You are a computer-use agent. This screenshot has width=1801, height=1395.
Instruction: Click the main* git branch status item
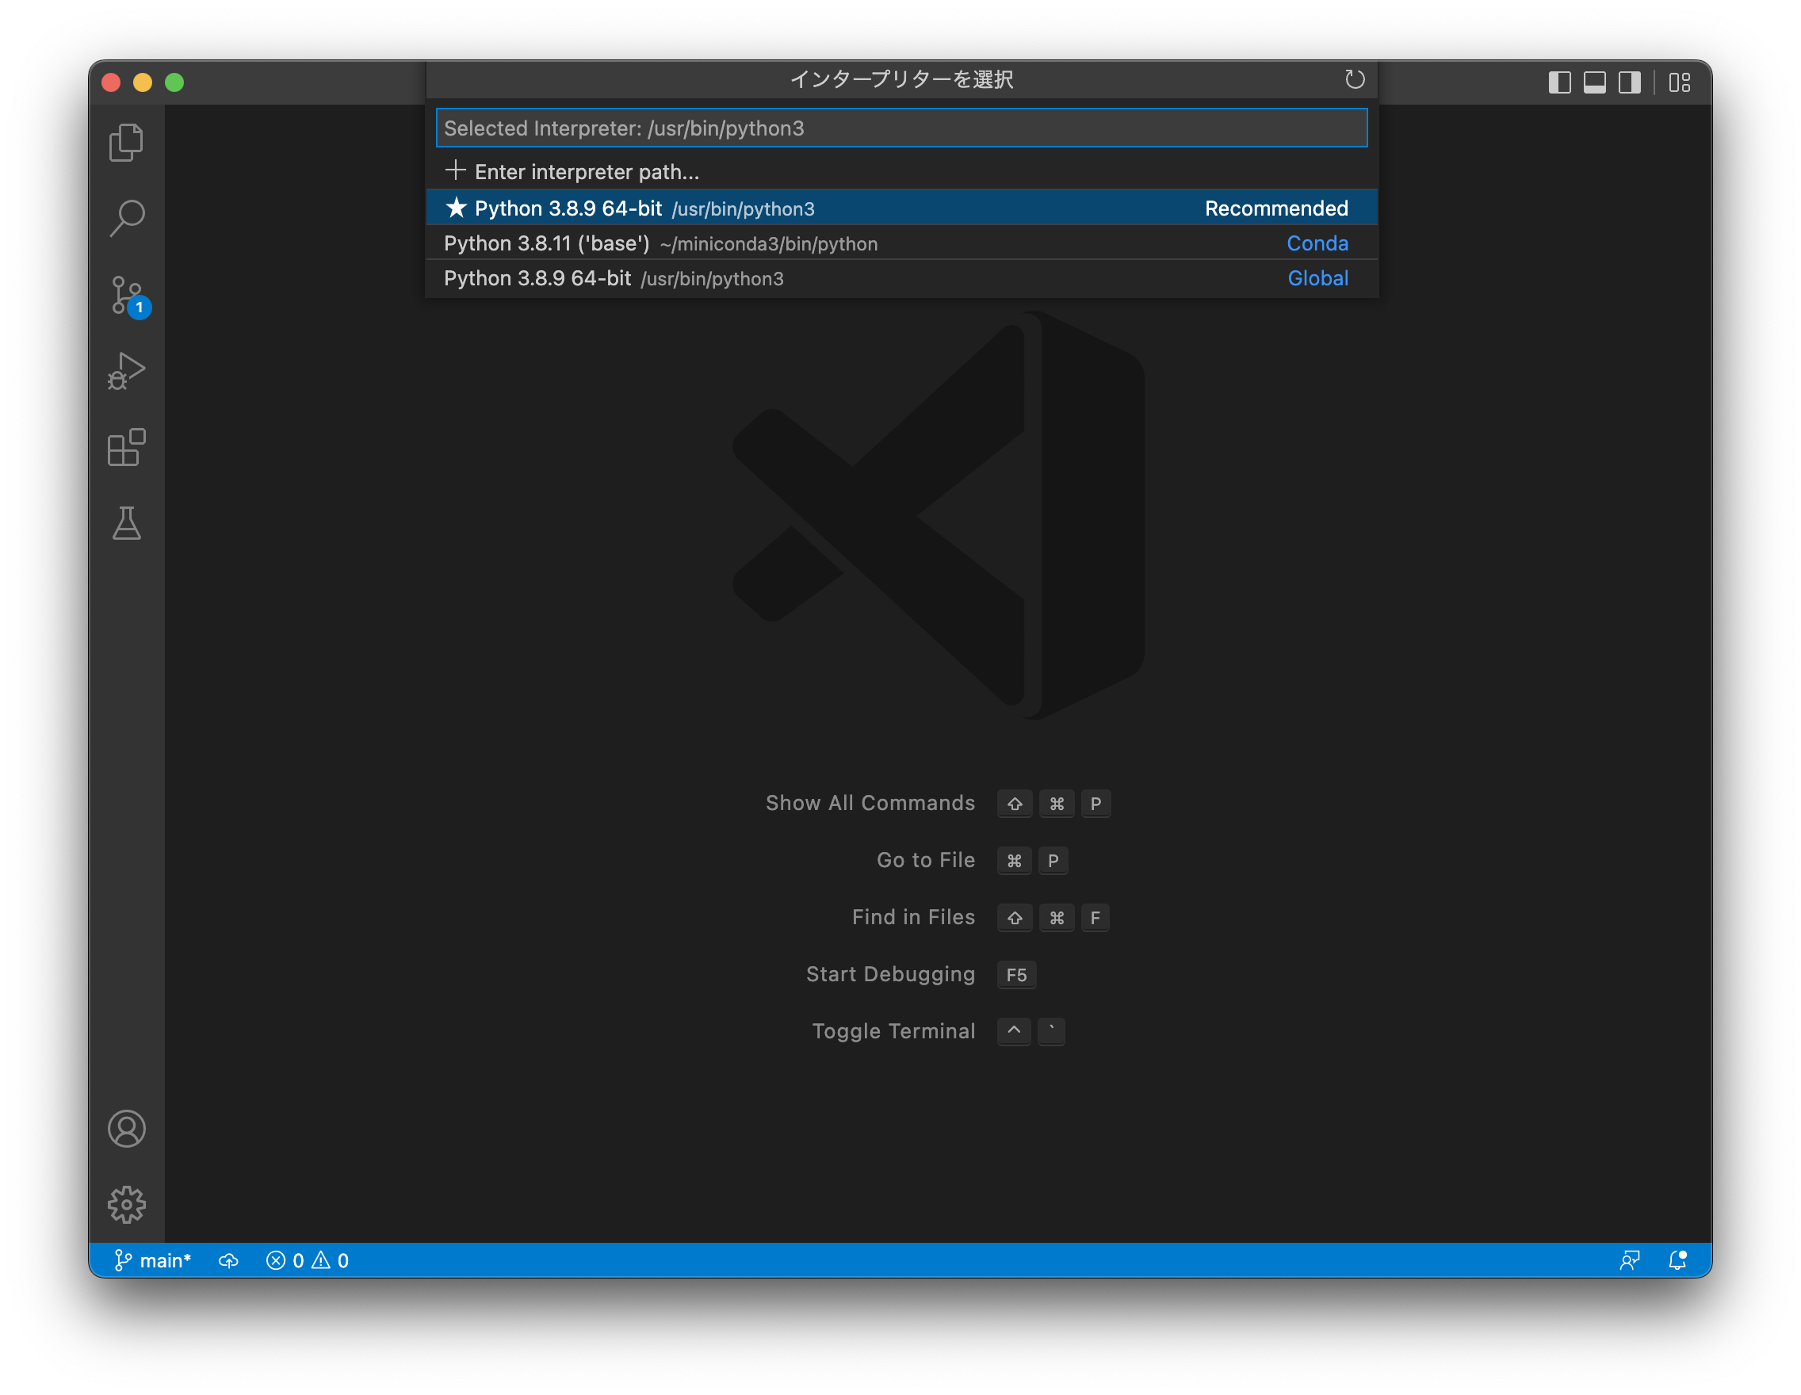coord(152,1259)
